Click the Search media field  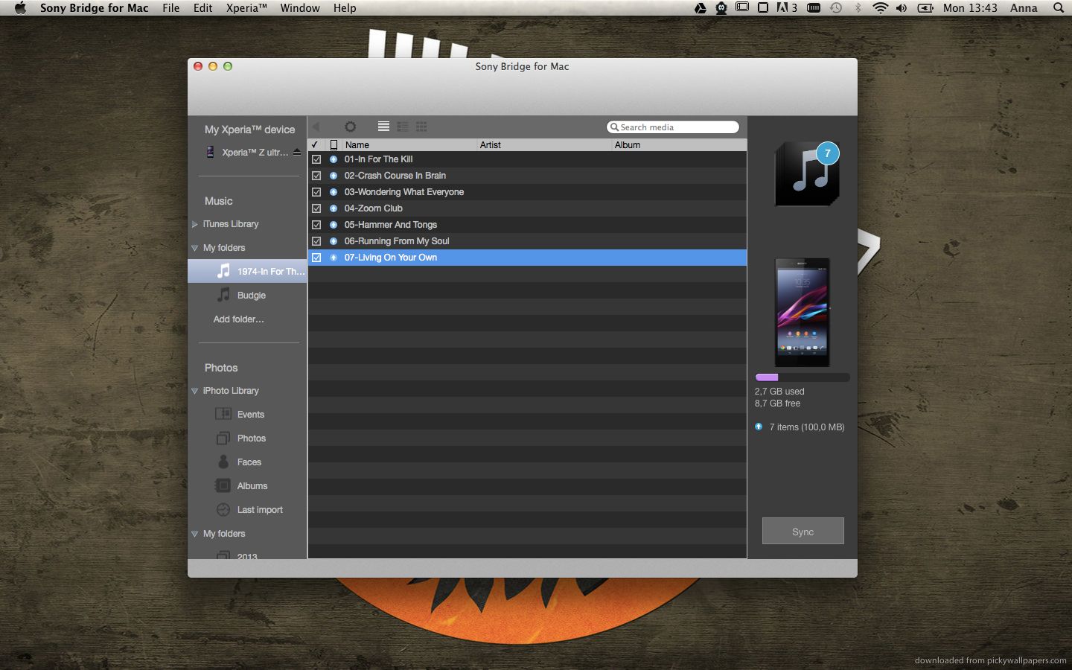pyautogui.click(x=673, y=127)
